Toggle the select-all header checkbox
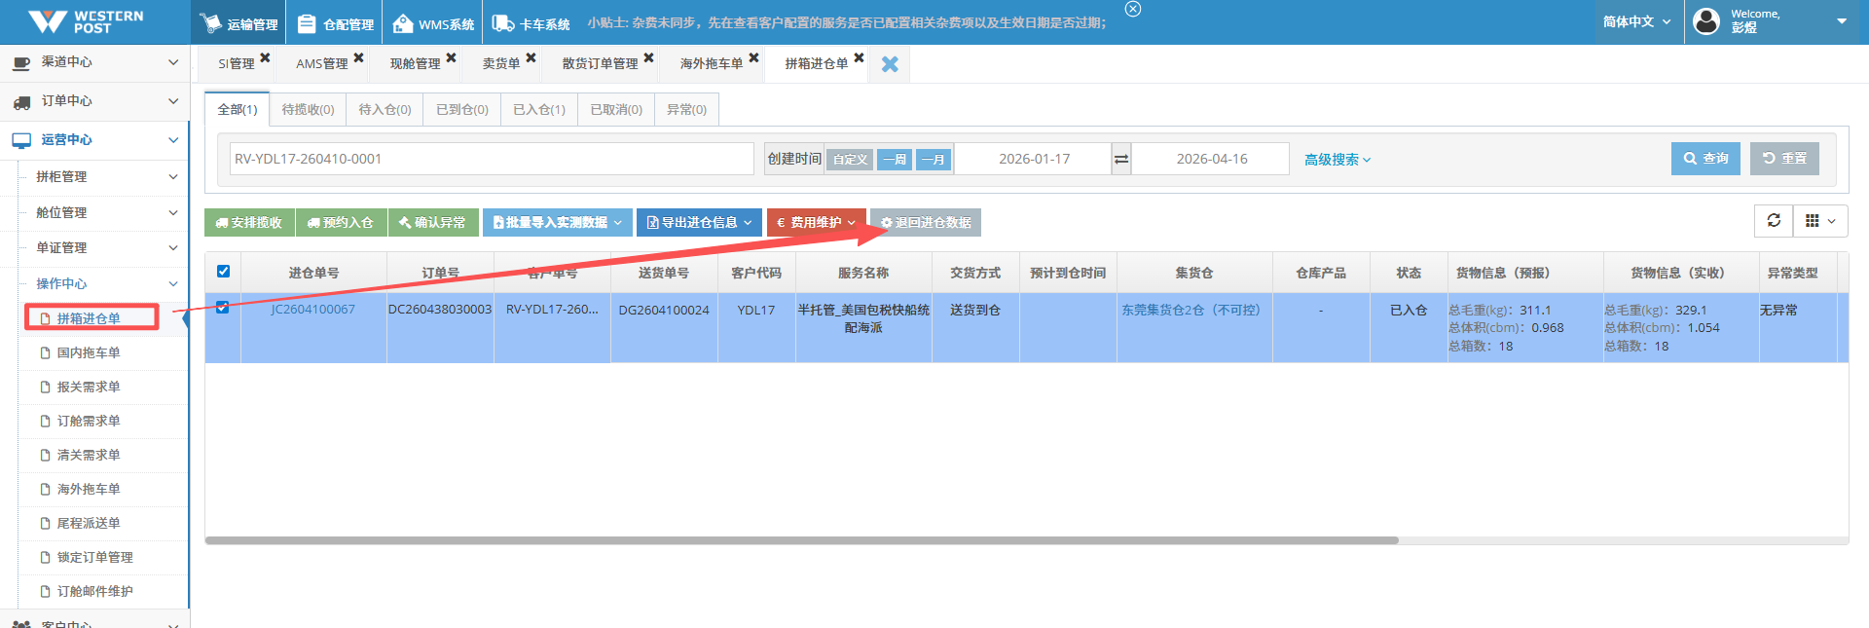The height and width of the screenshot is (628, 1869). pos(223,272)
